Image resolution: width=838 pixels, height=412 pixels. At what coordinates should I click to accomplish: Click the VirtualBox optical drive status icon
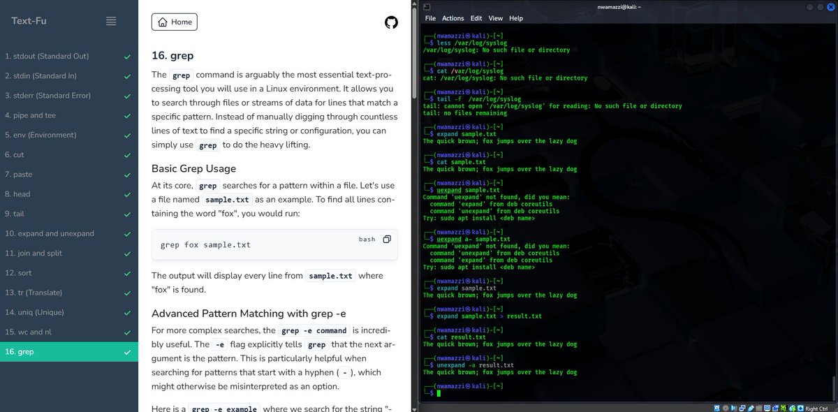point(725,408)
